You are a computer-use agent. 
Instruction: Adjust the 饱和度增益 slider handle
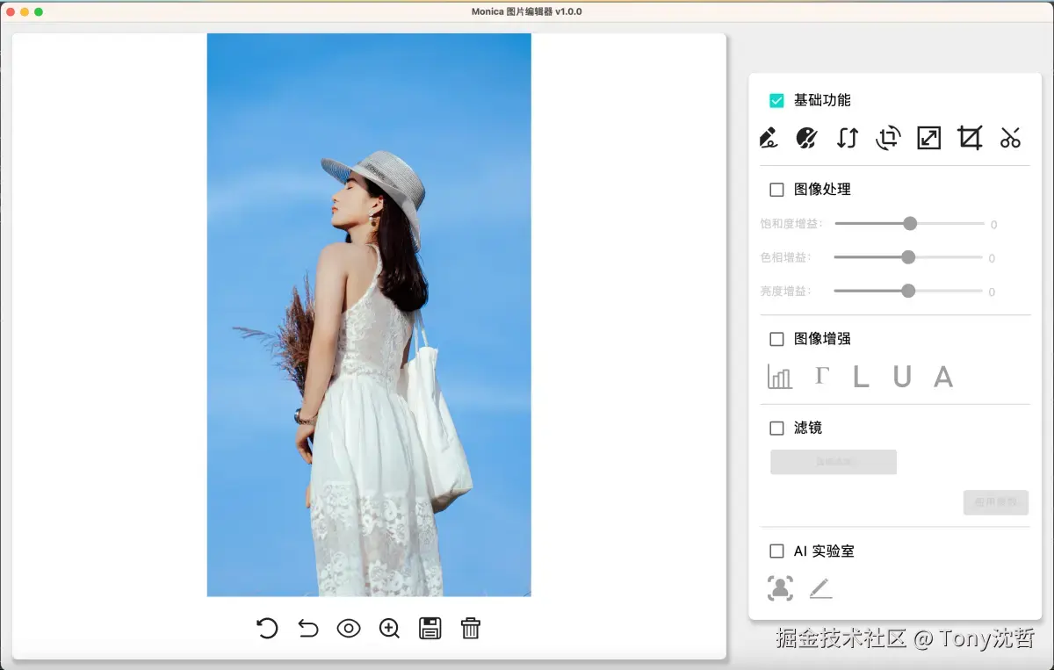pos(910,224)
